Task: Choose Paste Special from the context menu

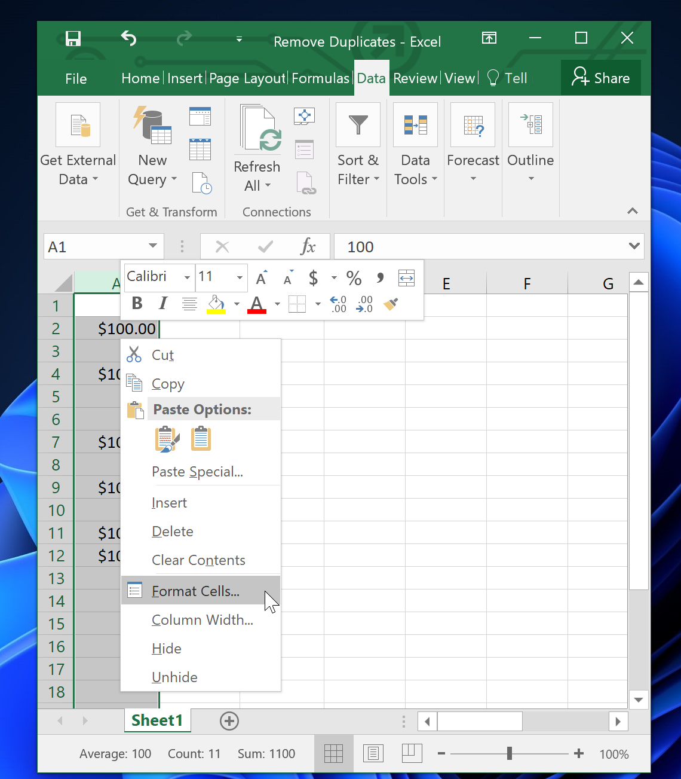Action: [x=201, y=472]
